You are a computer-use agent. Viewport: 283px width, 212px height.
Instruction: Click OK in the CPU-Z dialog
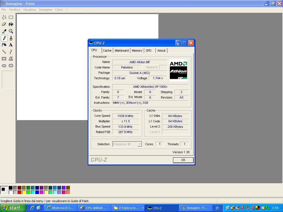[x=183, y=160]
